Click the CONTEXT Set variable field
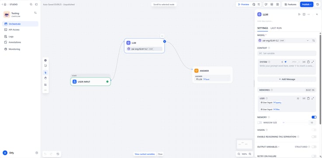322x158 pixels. (287, 53)
